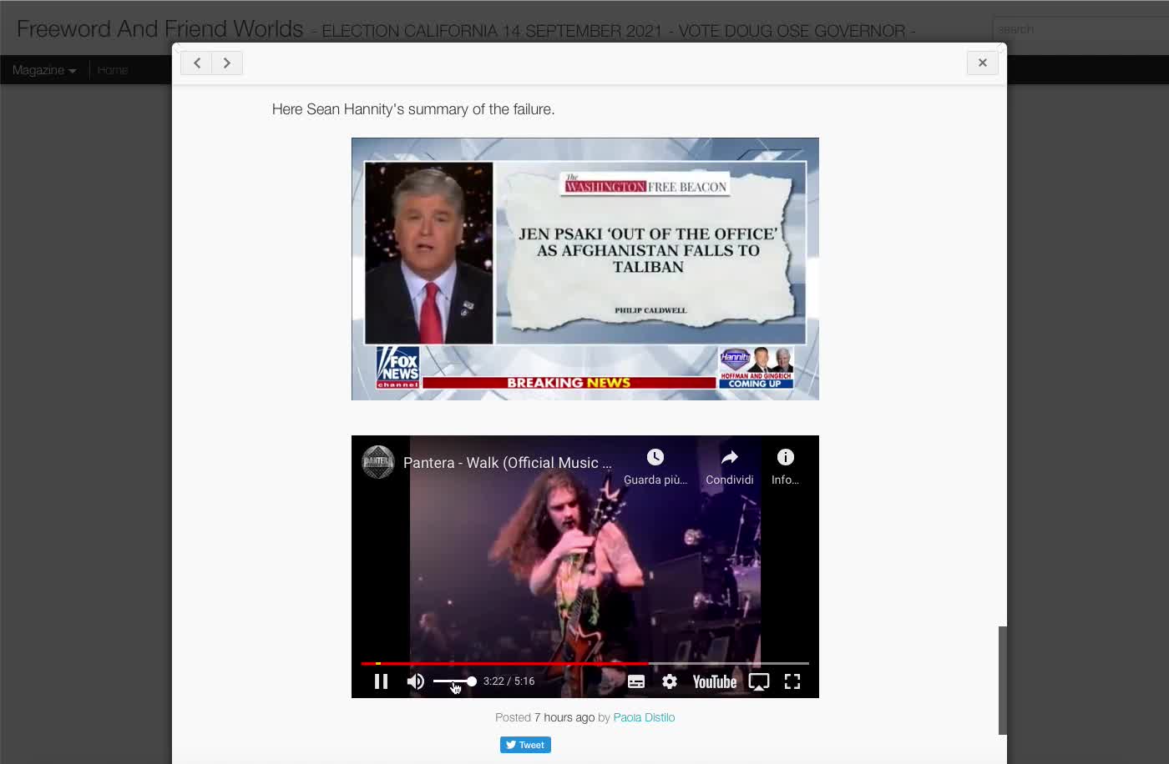This screenshot has width=1169, height=764.
Task: Click the 3:22 / 5:16 time display
Action: pos(509,681)
